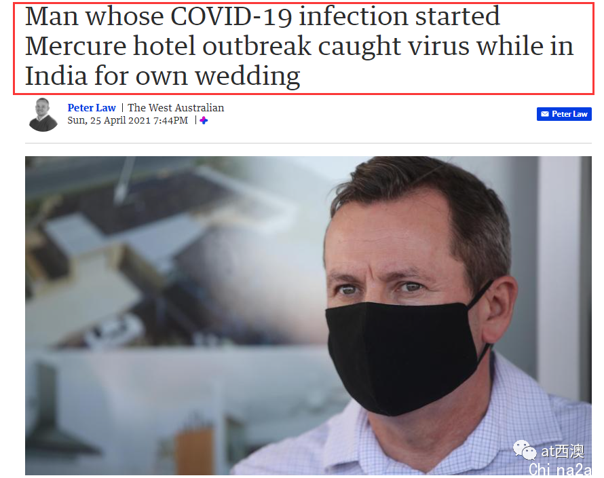Image resolution: width=604 pixels, height=478 pixels.
Task: Click the WeChat logo watermark icon
Action: (x=525, y=450)
